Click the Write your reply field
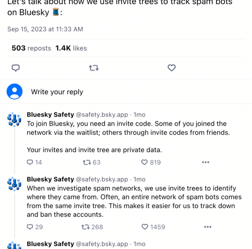The height and width of the screenshot is (249, 252). click(57, 92)
